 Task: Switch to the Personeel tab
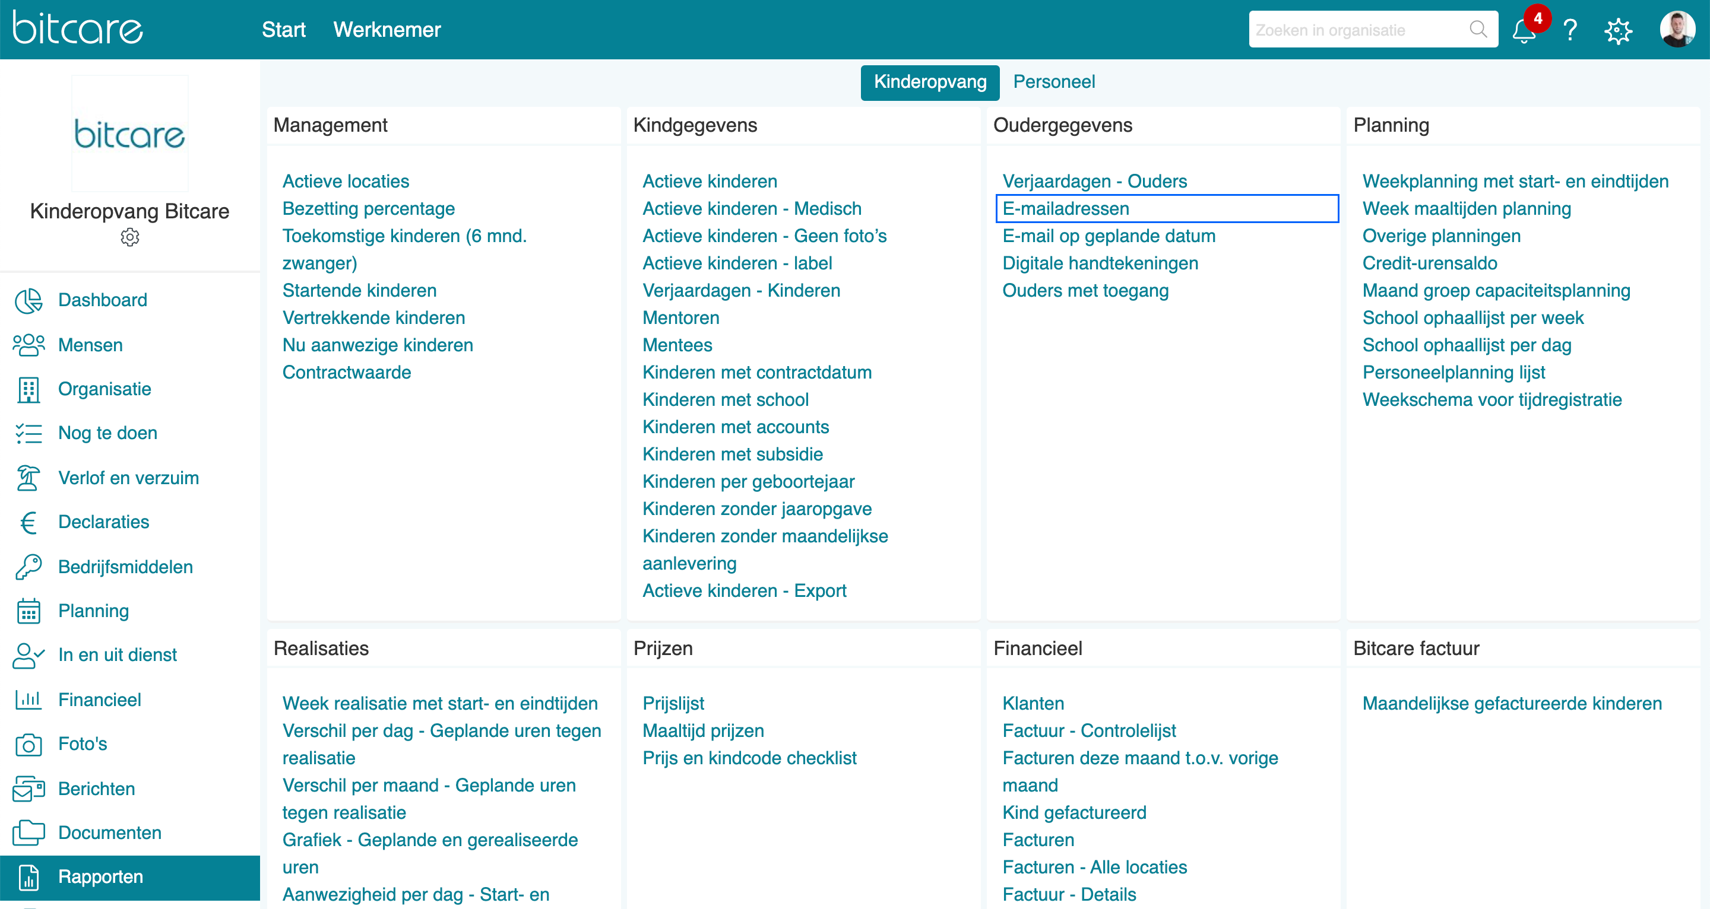coord(1053,82)
